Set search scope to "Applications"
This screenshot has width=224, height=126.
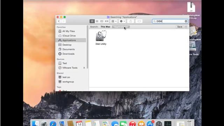[121, 27]
